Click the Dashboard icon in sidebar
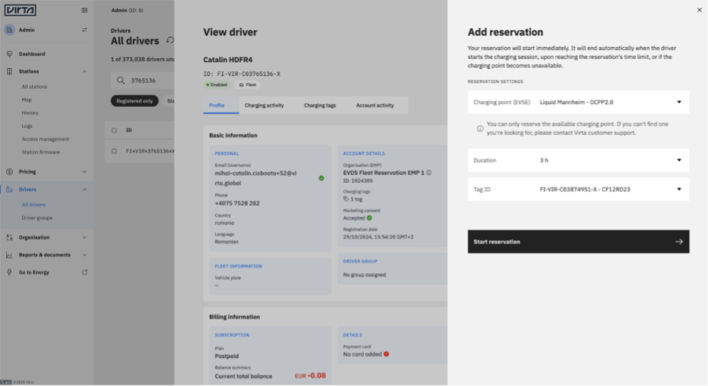Viewport: 708px width, 386px height. click(x=9, y=53)
